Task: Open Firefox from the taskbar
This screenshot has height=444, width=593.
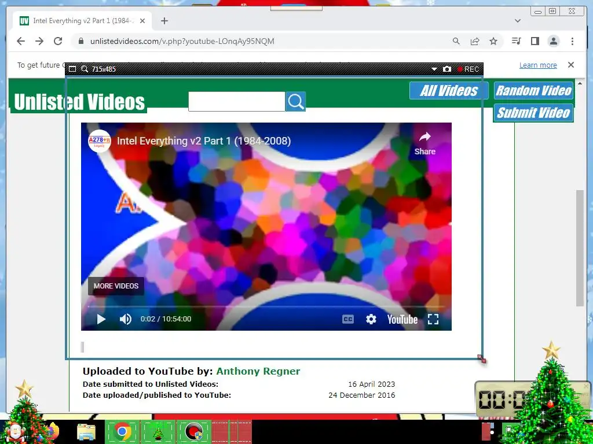Action: [52, 431]
